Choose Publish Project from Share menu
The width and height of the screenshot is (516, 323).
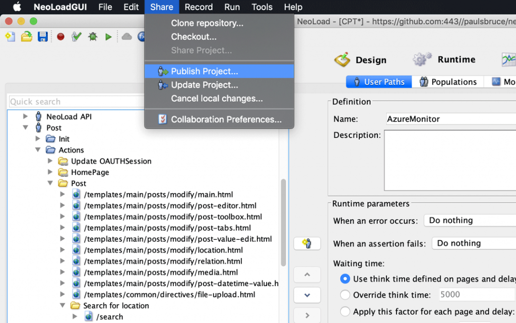point(219,72)
